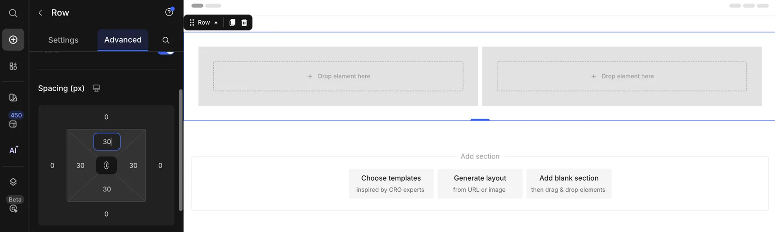Screen dimensions: 775x232
Task: Click the add element plus icon
Action: click(x=13, y=40)
